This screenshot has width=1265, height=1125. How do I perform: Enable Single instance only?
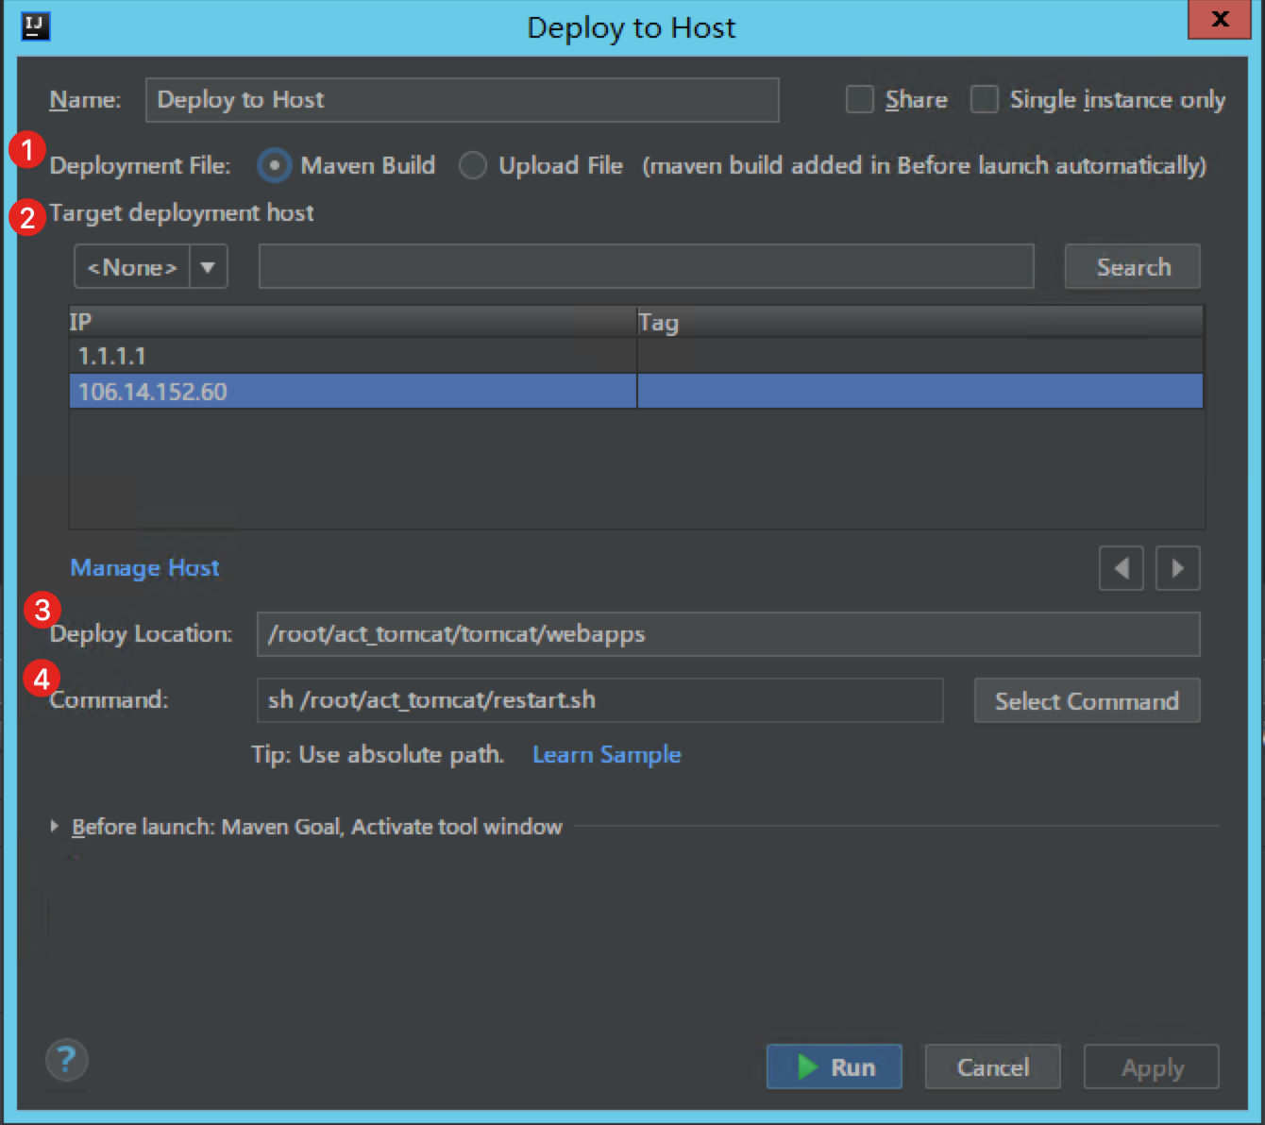985,99
